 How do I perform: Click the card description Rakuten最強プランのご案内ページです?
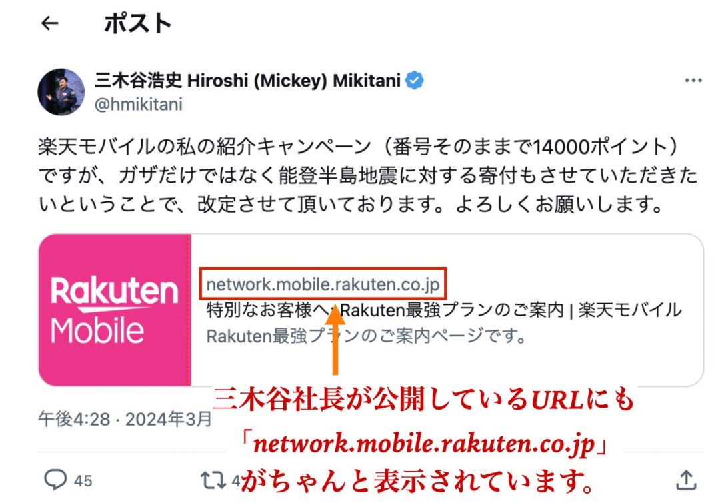(366, 336)
